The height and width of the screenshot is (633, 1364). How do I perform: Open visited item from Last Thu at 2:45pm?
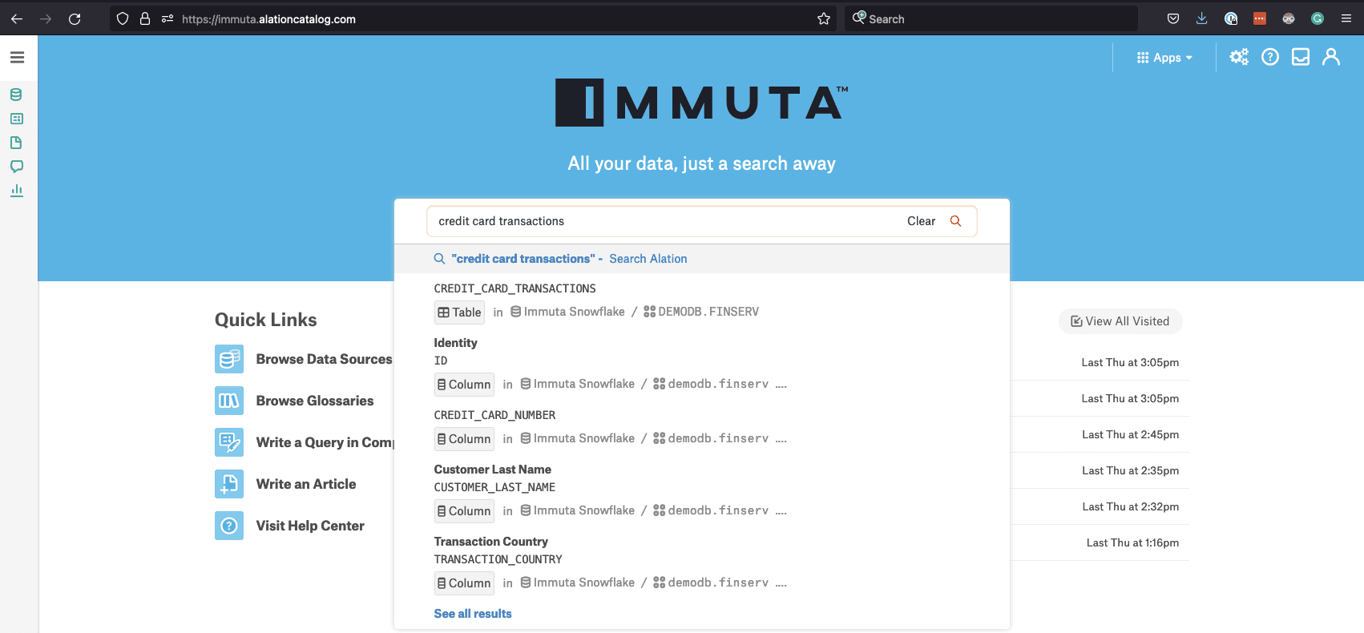pyautogui.click(x=1130, y=434)
